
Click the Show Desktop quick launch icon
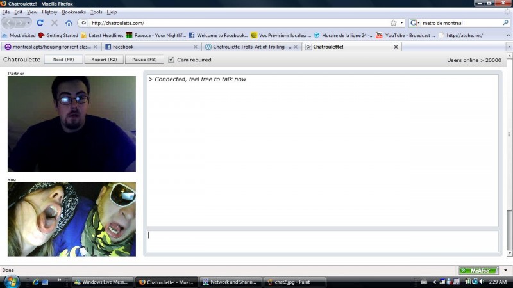click(x=45, y=282)
